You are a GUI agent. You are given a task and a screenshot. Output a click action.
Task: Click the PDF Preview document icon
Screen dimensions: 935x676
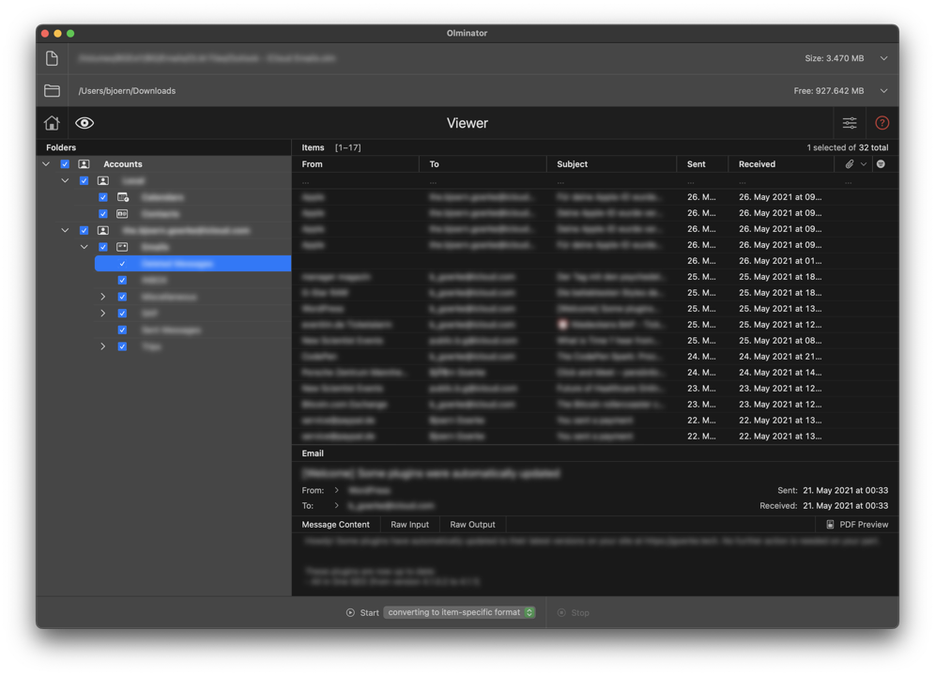click(830, 525)
